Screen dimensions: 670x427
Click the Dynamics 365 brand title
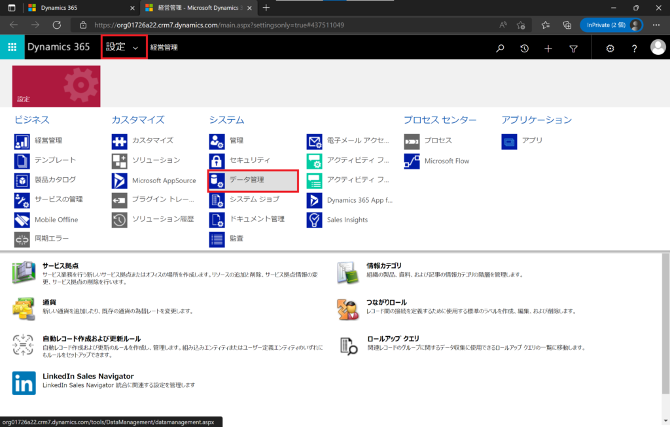[58, 47]
